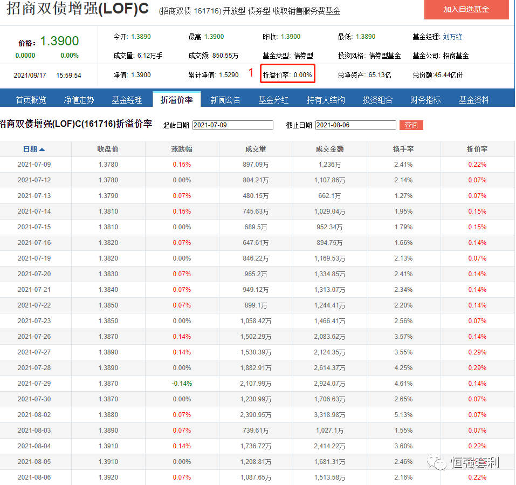Switch to the 基金分红 tab

pos(273,100)
